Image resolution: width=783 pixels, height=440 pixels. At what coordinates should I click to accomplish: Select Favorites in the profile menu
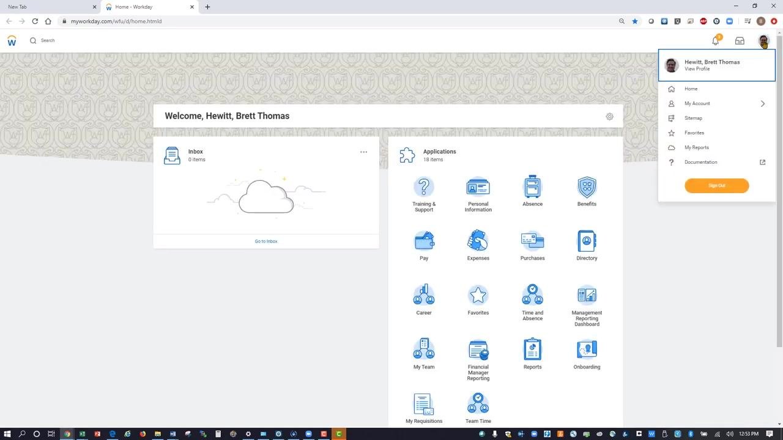716,133
